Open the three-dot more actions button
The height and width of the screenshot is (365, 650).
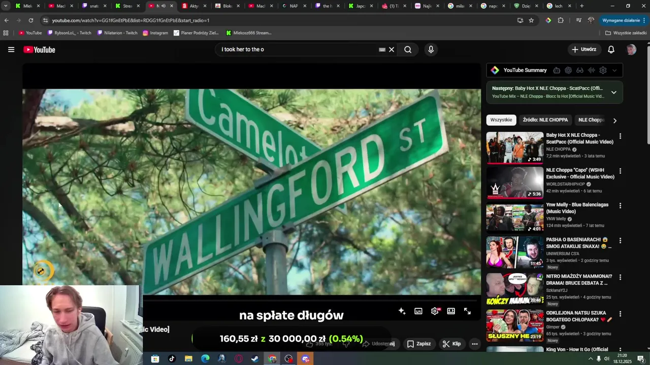point(475,344)
